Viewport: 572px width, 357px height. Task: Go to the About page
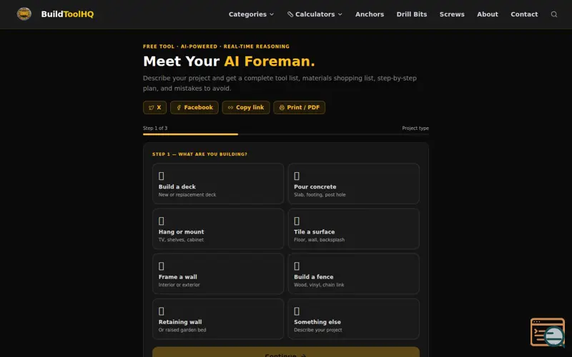click(488, 14)
